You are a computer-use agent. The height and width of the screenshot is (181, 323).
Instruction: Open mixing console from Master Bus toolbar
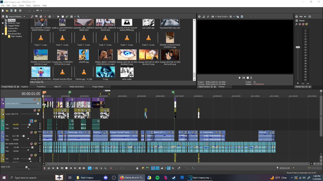[x=310, y=17]
